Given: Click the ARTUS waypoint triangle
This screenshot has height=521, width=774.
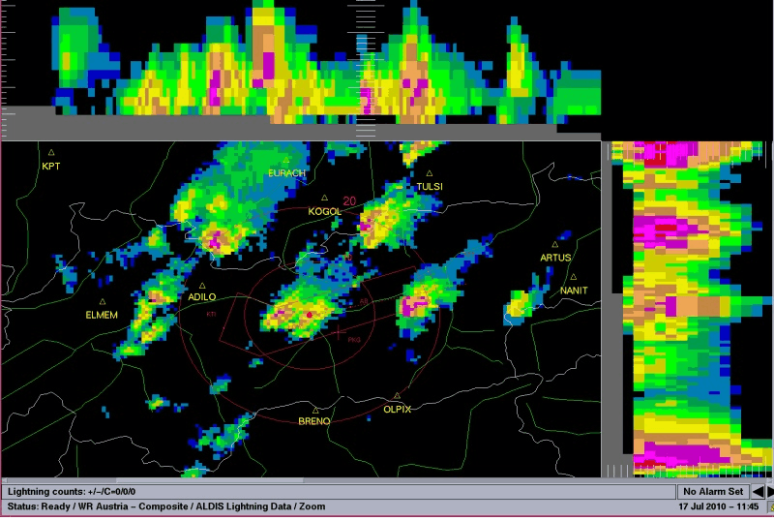Looking at the screenshot, I should (x=555, y=244).
